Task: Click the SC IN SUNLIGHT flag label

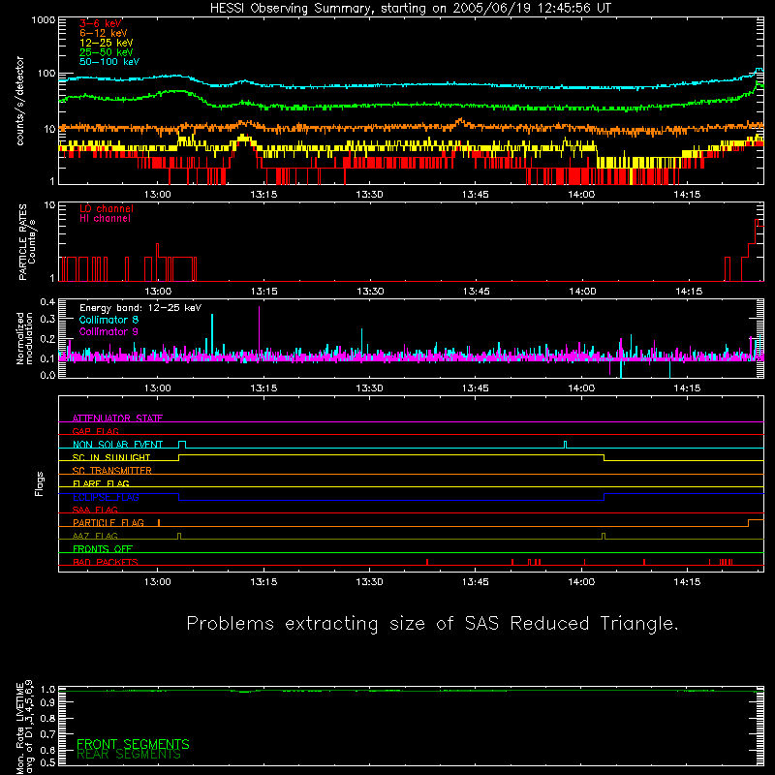Action: point(111,457)
